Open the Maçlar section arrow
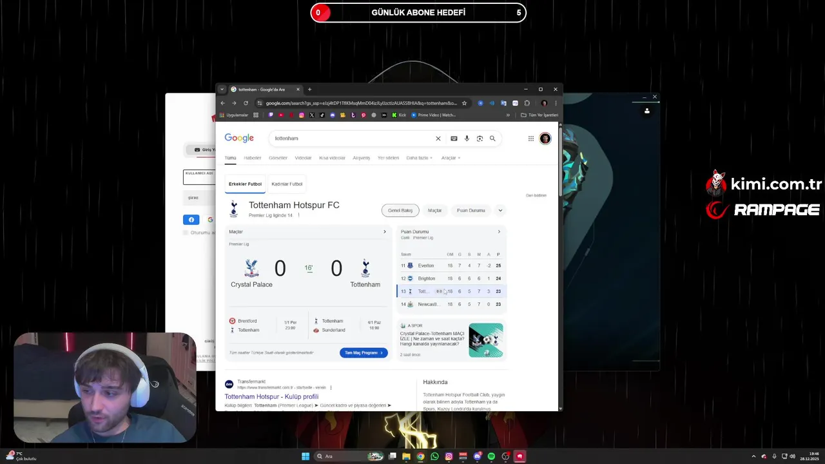 tap(385, 232)
